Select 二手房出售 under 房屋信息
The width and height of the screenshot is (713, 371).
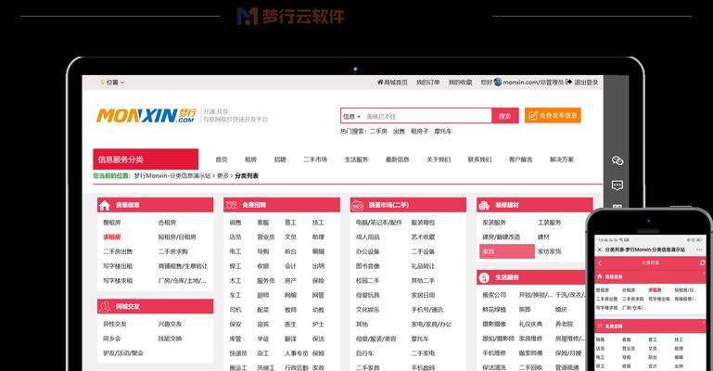[x=118, y=252]
